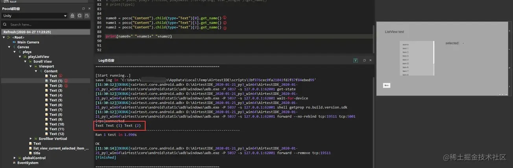Select the Text (9) node
This screenshot has height=168, width=513.
[56, 119]
